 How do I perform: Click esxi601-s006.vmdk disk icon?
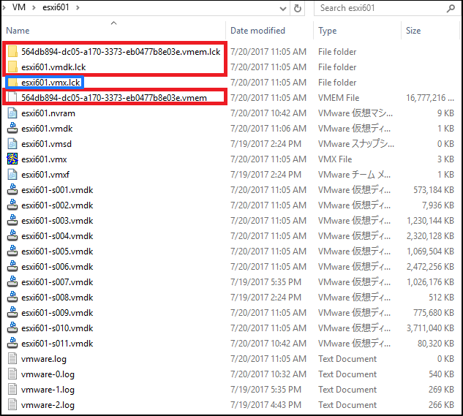click(x=12, y=267)
